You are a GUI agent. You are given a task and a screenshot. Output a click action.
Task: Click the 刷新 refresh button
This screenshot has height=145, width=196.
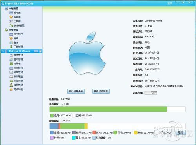click(180, 132)
